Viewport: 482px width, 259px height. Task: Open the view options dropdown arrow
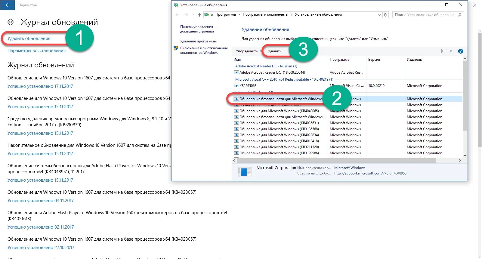point(451,51)
